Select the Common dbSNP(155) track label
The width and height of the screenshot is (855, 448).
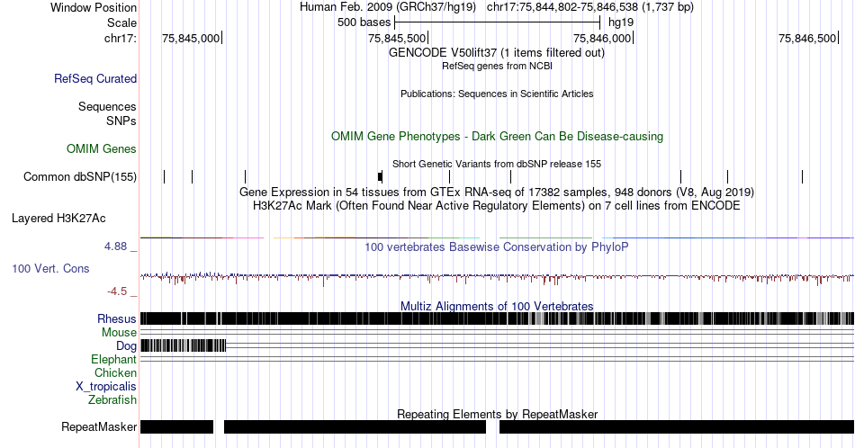[x=80, y=176]
